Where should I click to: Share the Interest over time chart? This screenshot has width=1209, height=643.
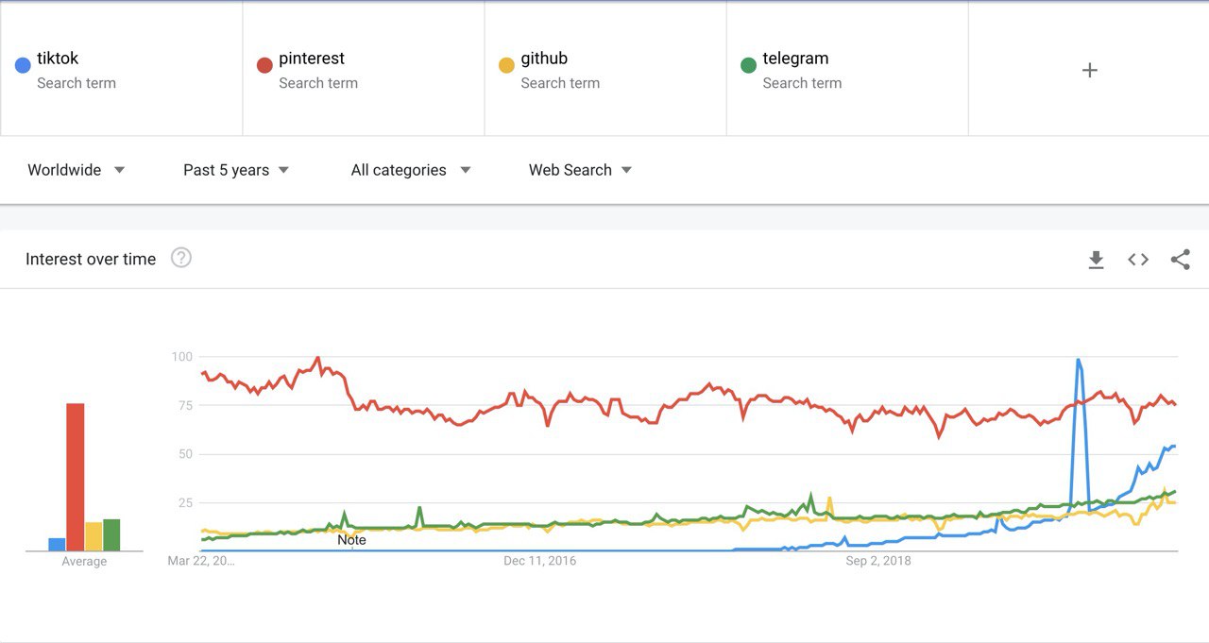pyautogui.click(x=1180, y=260)
